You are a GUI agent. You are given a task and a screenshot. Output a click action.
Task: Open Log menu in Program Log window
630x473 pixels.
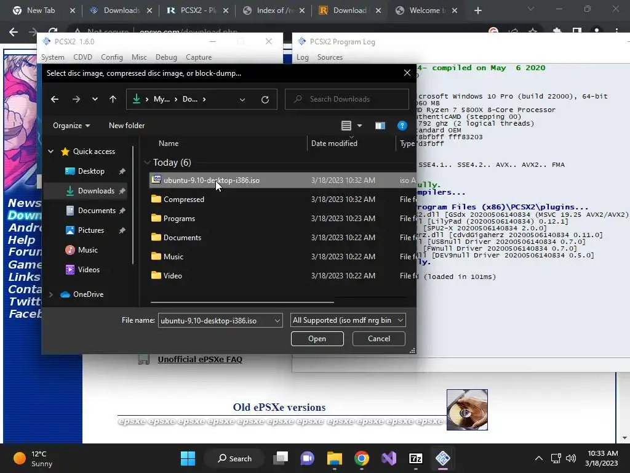coord(303,57)
